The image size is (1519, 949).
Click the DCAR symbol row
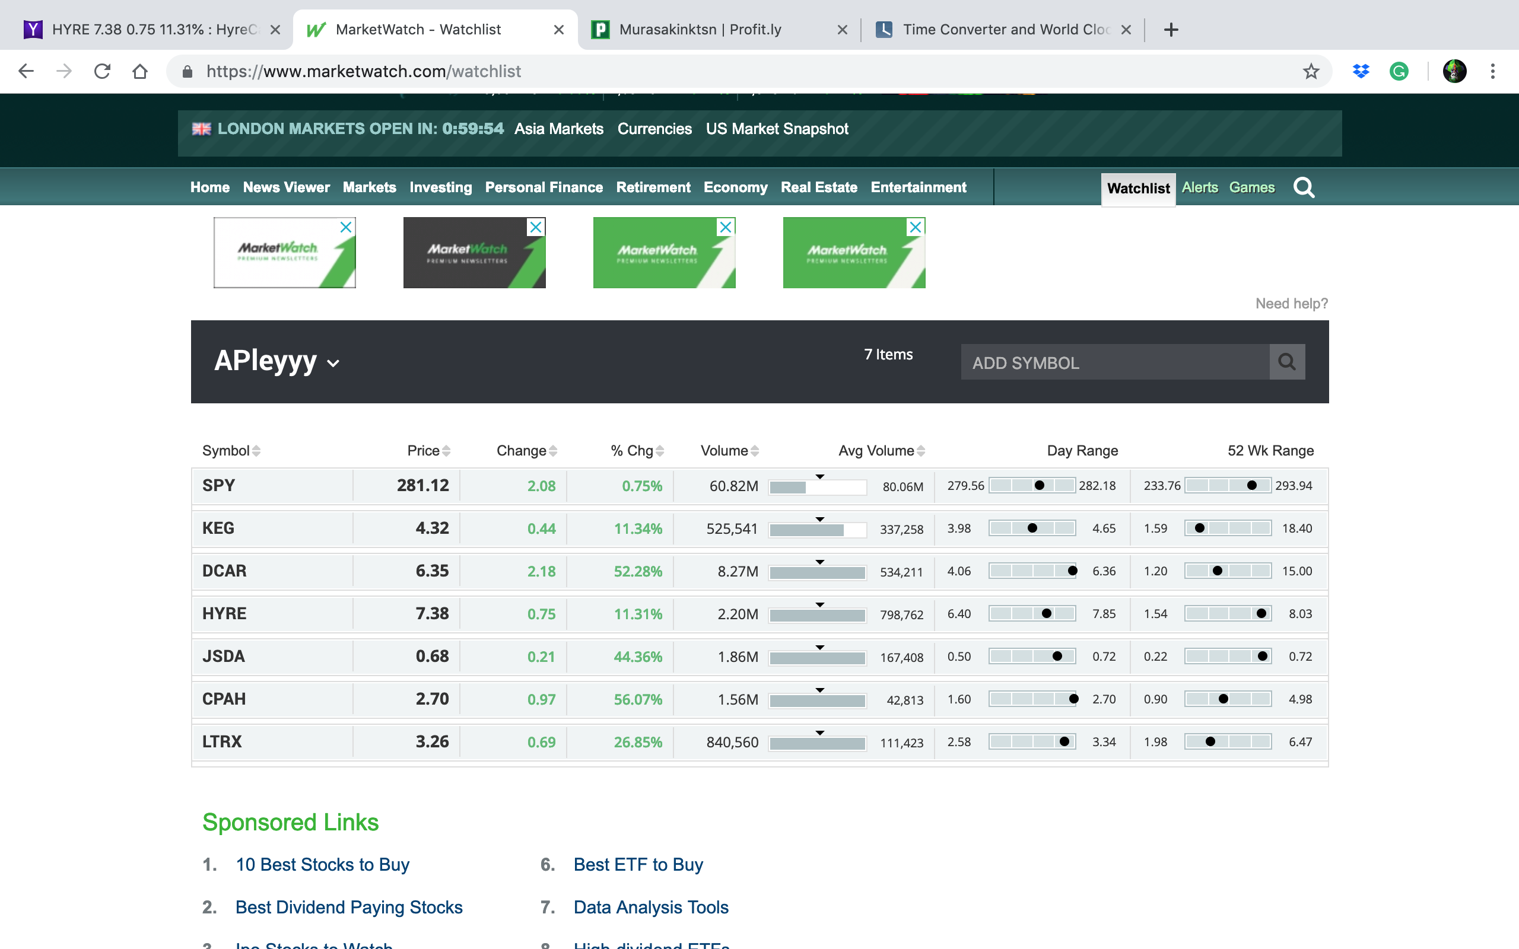click(224, 571)
